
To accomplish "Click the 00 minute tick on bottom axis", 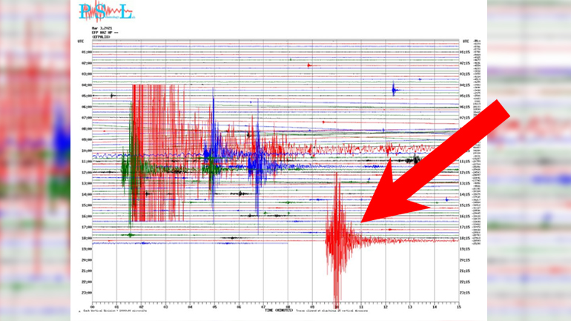I will (x=92, y=305).
